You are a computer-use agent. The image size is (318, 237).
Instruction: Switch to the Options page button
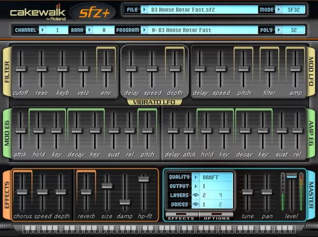[x=217, y=216]
